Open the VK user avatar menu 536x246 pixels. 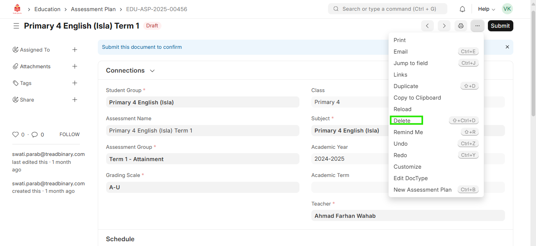(x=507, y=9)
